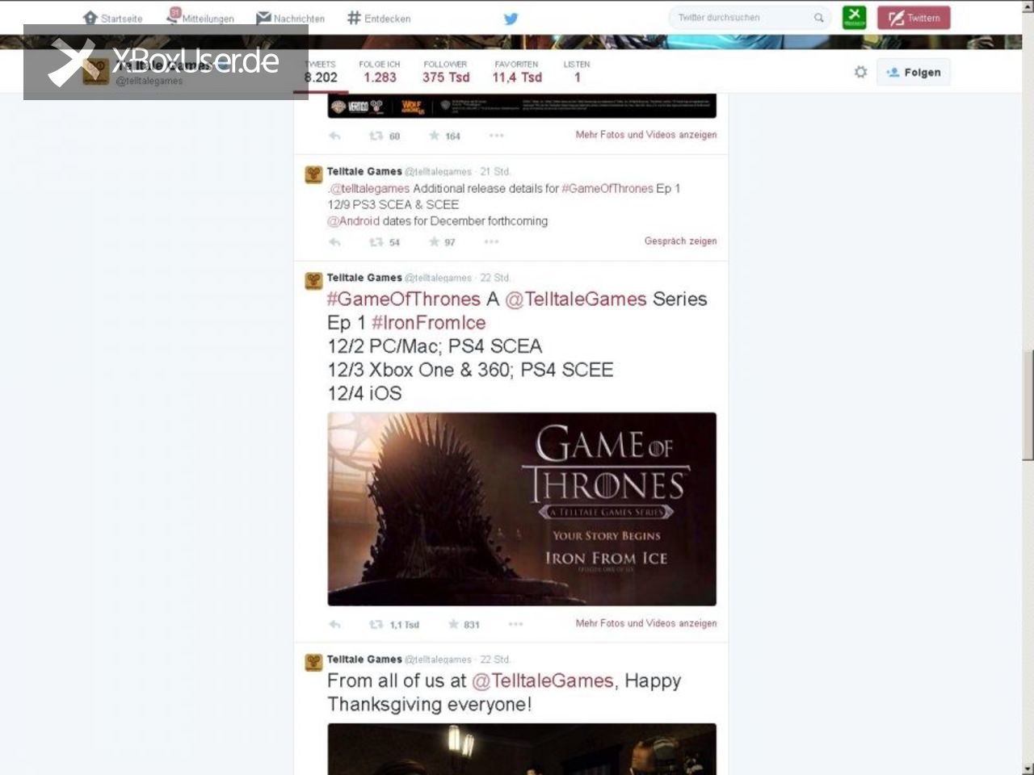Open the green Xbox account avatar
This screenshot has width=1034, height=775.
click(x=854, y=17)
